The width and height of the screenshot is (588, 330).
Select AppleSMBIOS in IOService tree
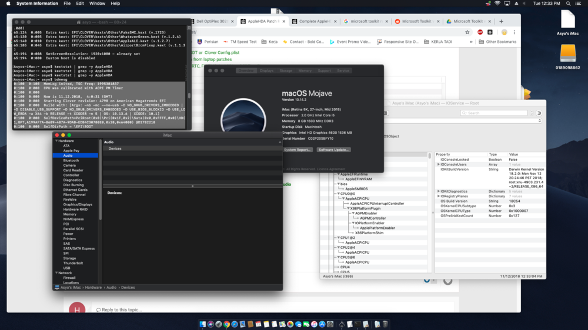pyautogui.click(x=356, y=189)
